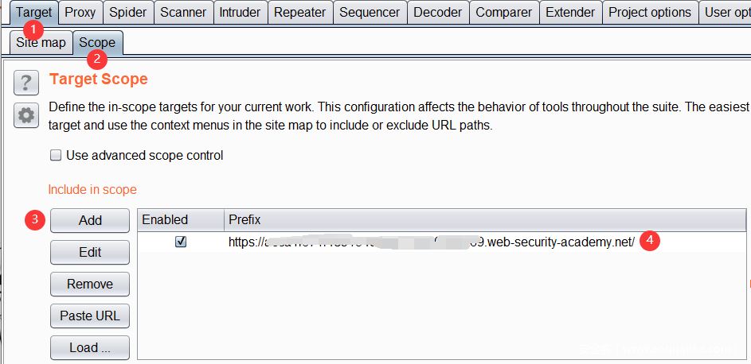This screenshot has width=751, height=364.
Task: Click the Paste URL button
Action: [x=90, y=316]
